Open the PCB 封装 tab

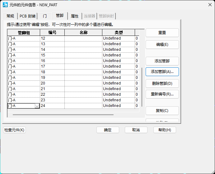click(28, 16)
